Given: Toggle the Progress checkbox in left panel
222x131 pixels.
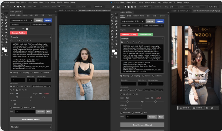Looking at the screenshot, I should pos(27,29).
